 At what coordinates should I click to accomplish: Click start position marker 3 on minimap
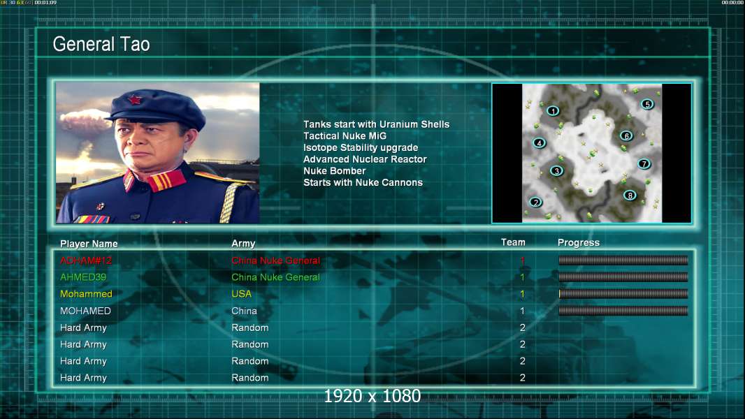(556, 171)
